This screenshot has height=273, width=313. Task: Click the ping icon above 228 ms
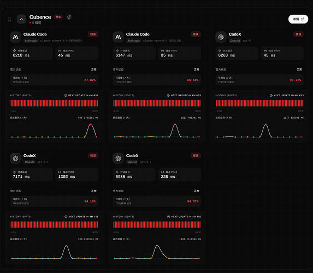(162, 172)
